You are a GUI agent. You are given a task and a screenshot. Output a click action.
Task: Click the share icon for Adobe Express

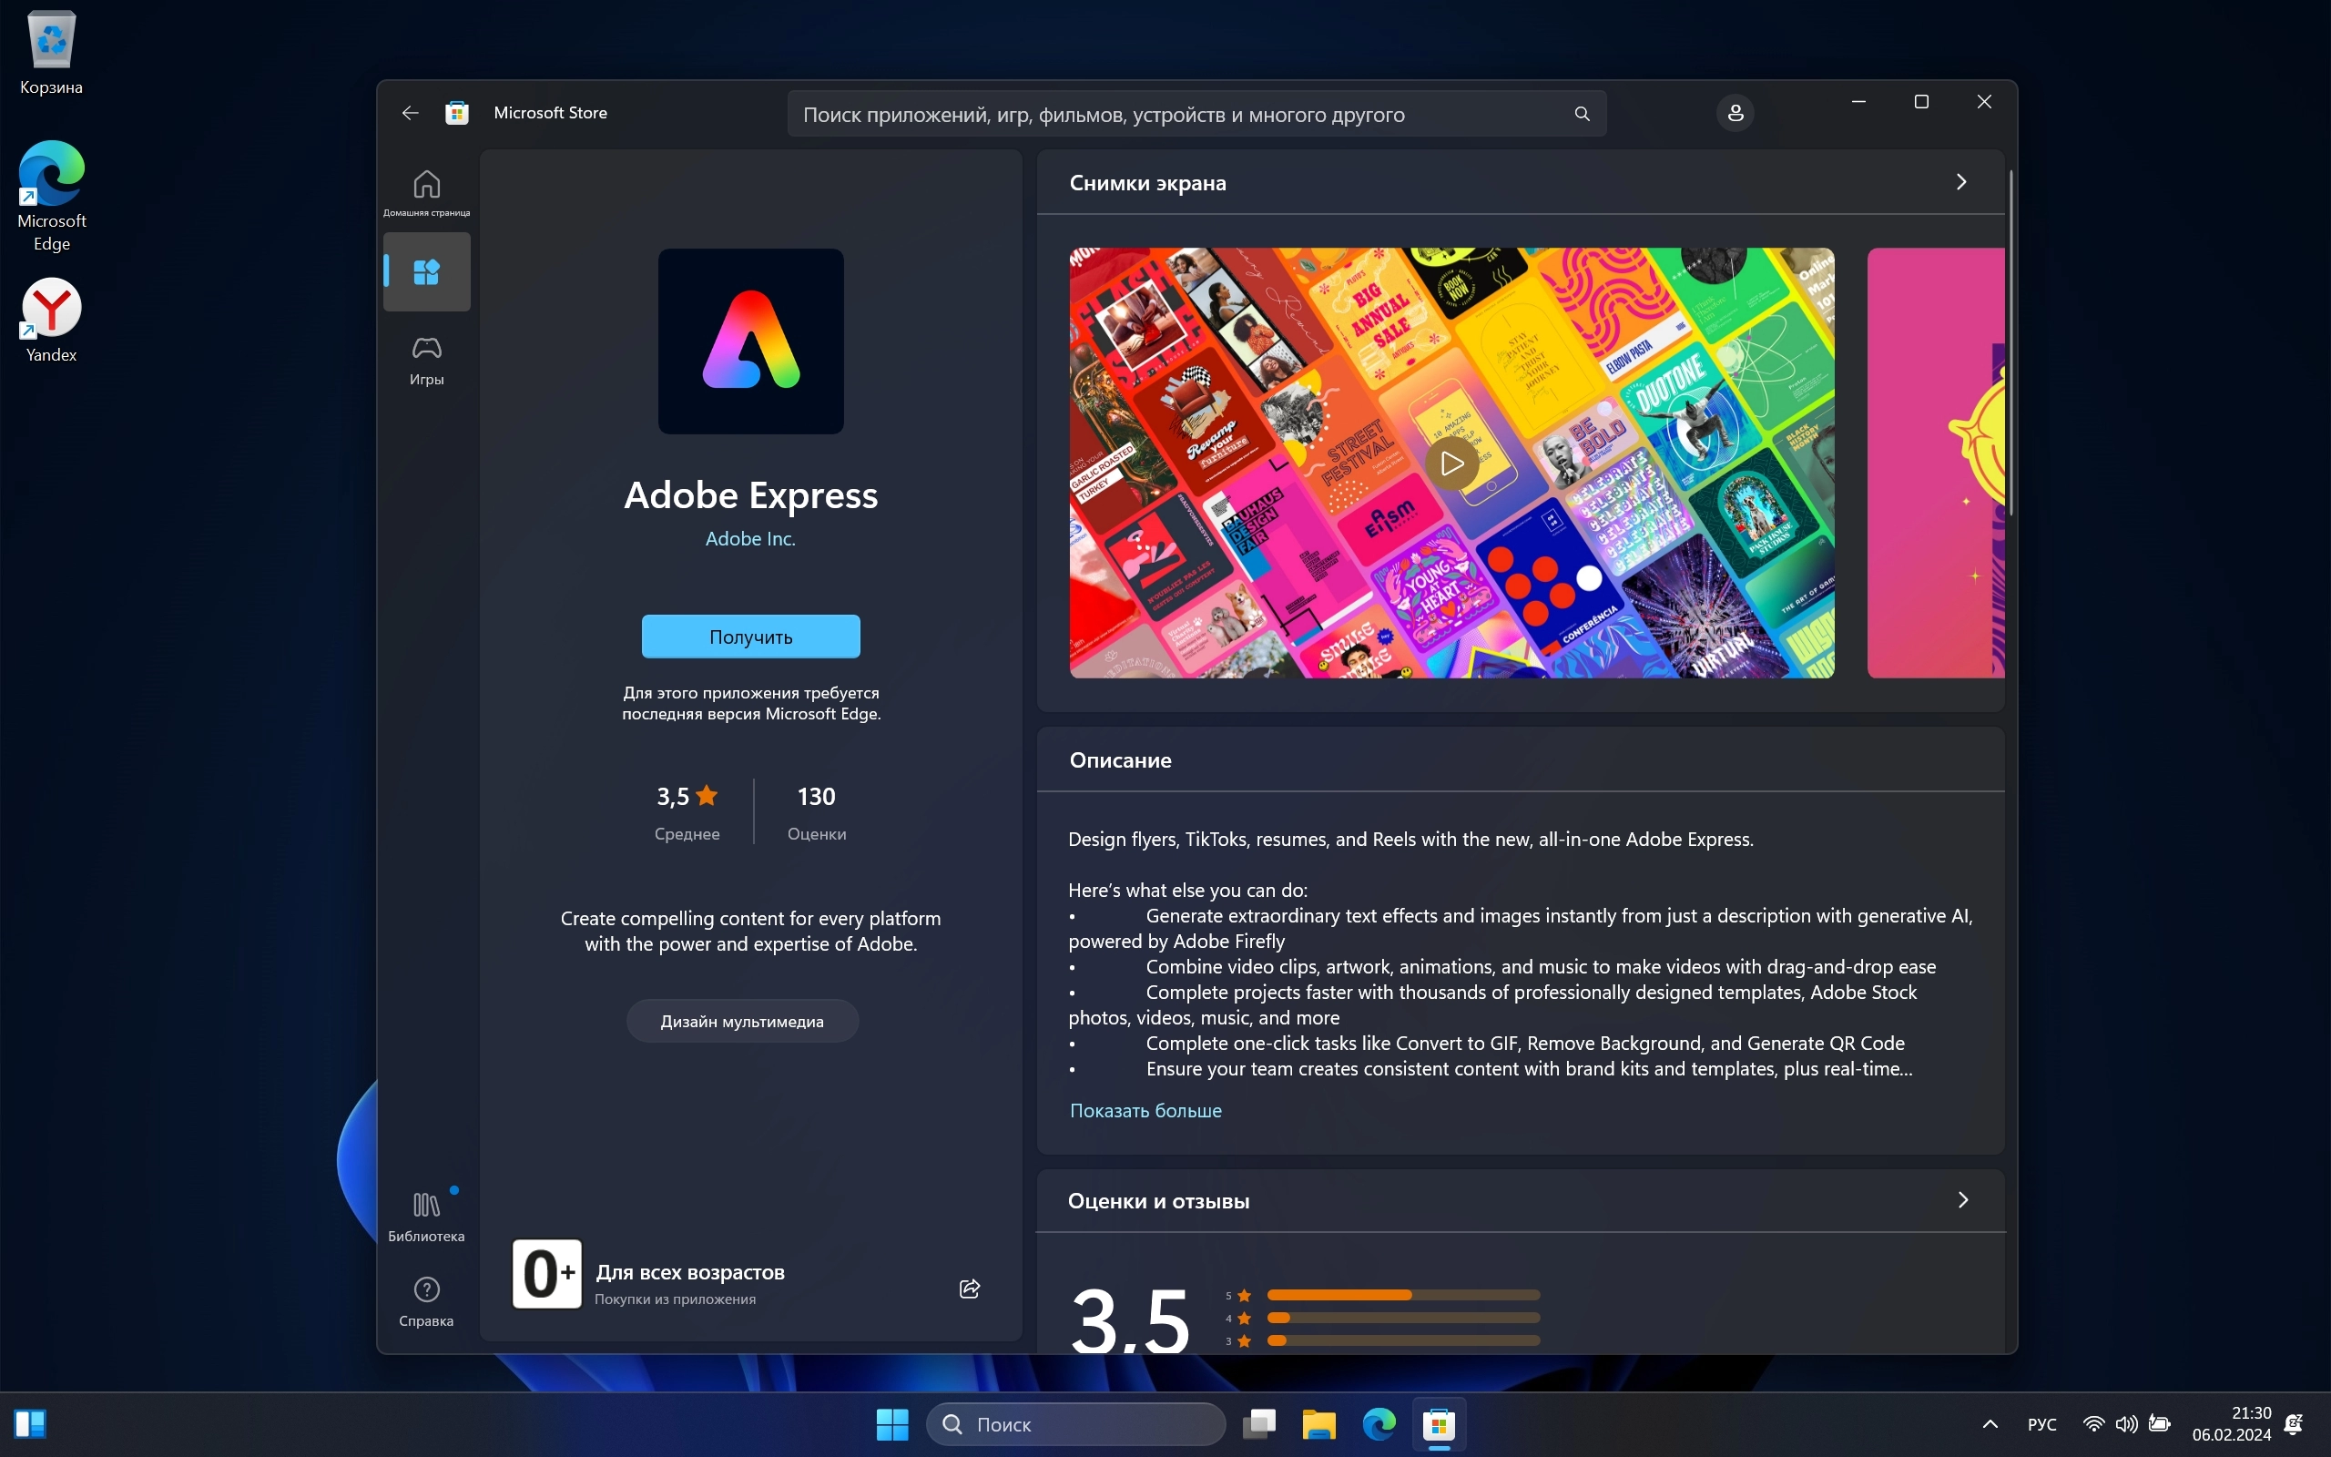click(x=969, y=1289)
